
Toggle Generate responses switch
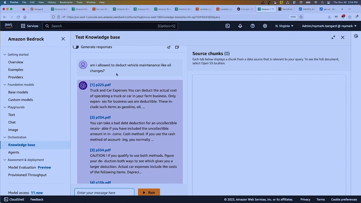(76, 47)
